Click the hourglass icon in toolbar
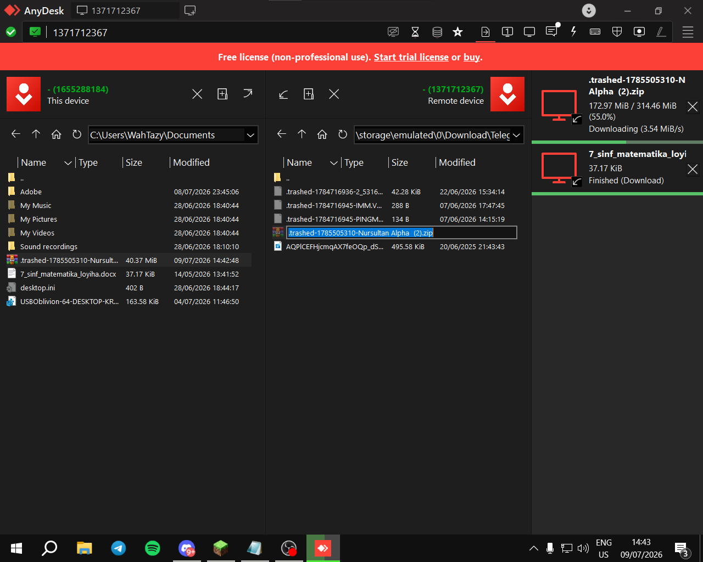Viewport: 703px width, 562px height. click(x=415, y=32)
